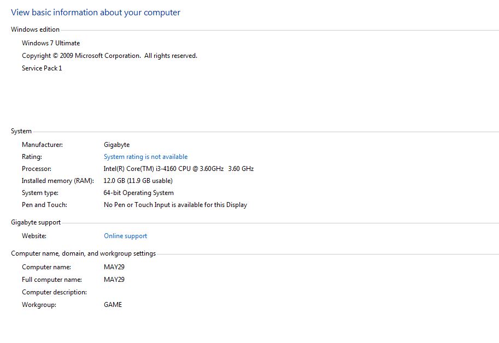This screenshot has width=499, height=343.
Task: Click the 'Installed memory (RAM):' label
Action: pyautogui.click(x=58, y=181)
